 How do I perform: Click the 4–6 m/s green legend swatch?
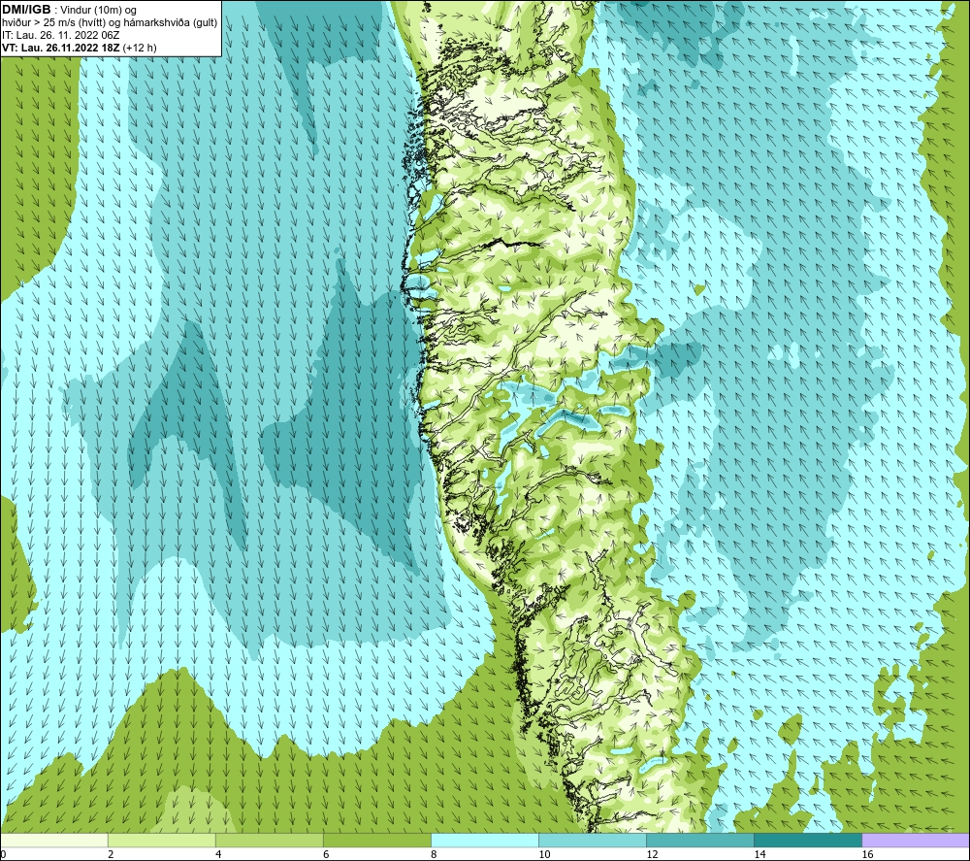click(270, 841)
